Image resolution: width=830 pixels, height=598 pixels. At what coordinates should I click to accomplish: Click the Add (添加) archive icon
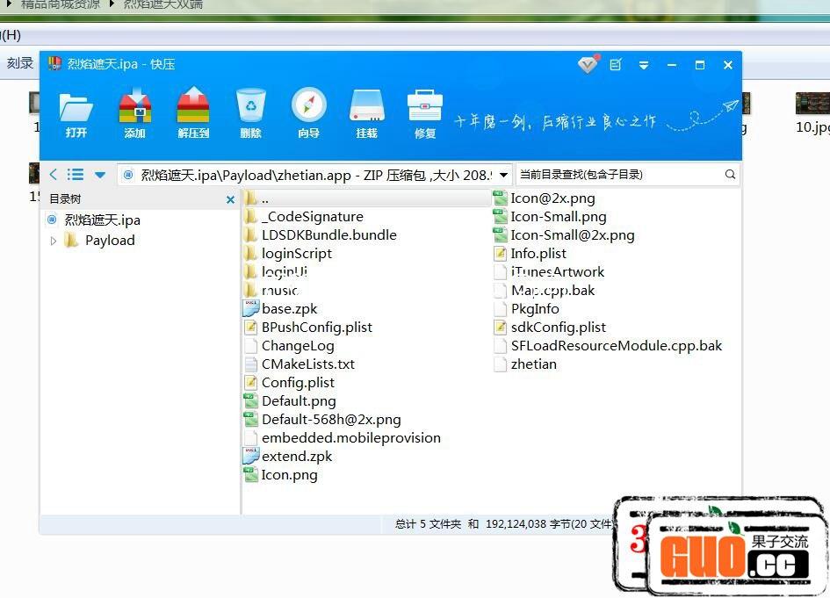click(x=134, y=108)
